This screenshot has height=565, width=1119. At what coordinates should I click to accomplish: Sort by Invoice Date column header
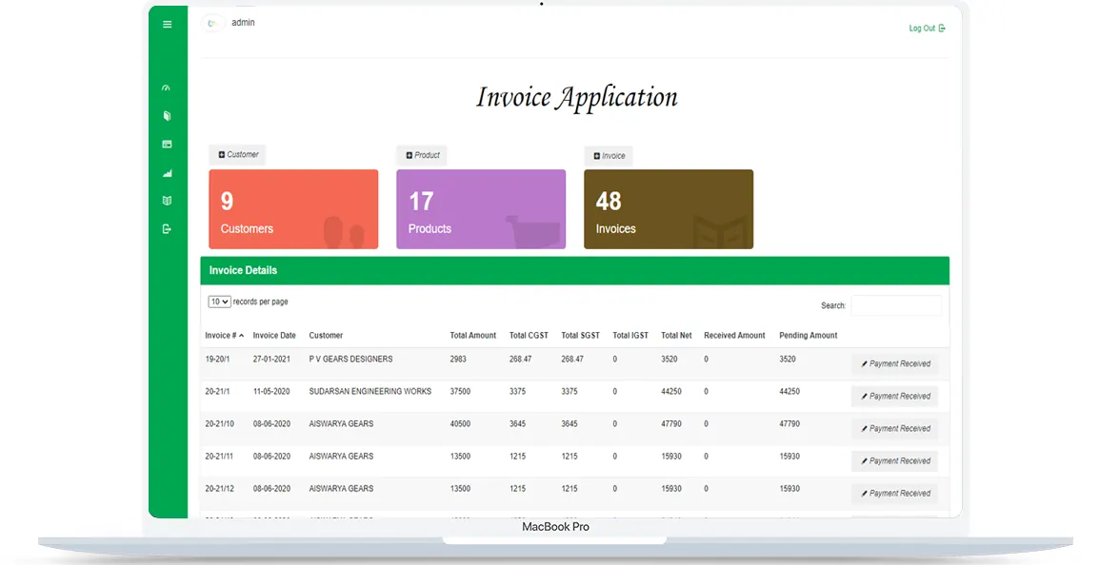[274, 336]
